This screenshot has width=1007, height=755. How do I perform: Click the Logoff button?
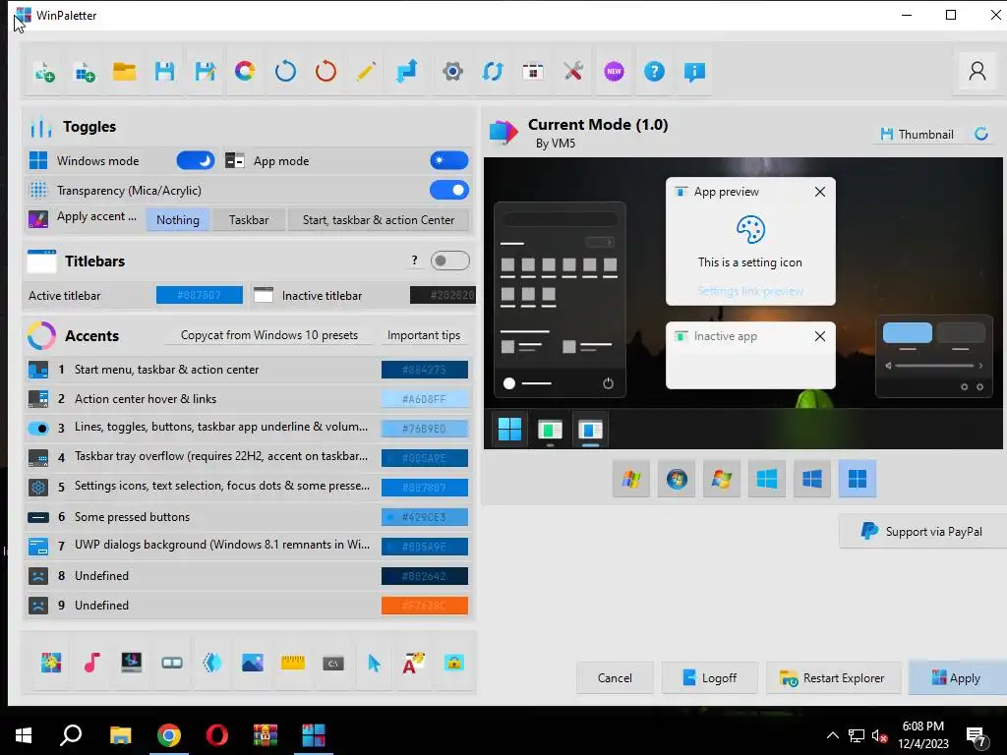click(x=710, y=678)
